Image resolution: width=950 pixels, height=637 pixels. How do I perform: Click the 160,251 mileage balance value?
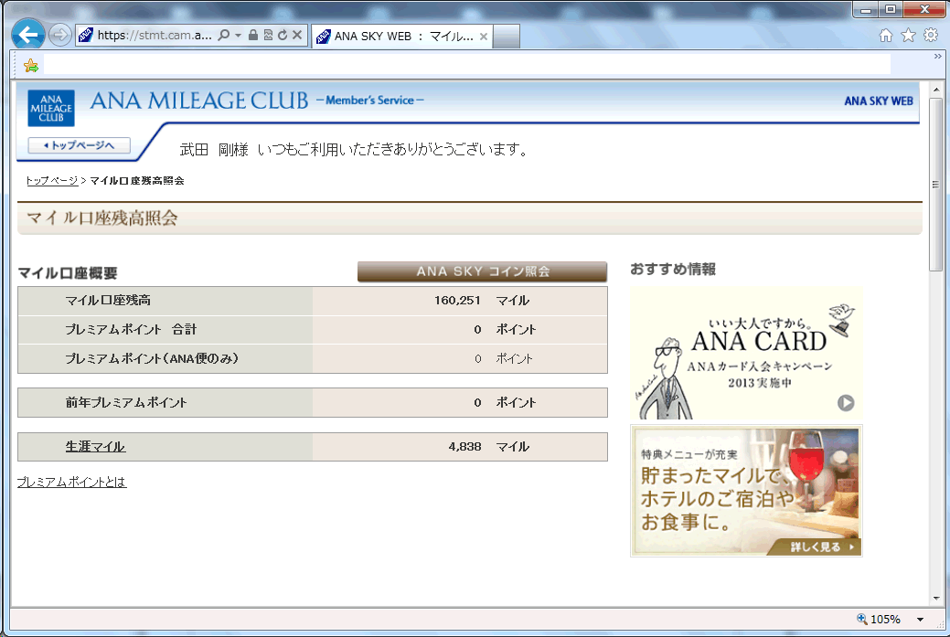(x=457, y=301)
